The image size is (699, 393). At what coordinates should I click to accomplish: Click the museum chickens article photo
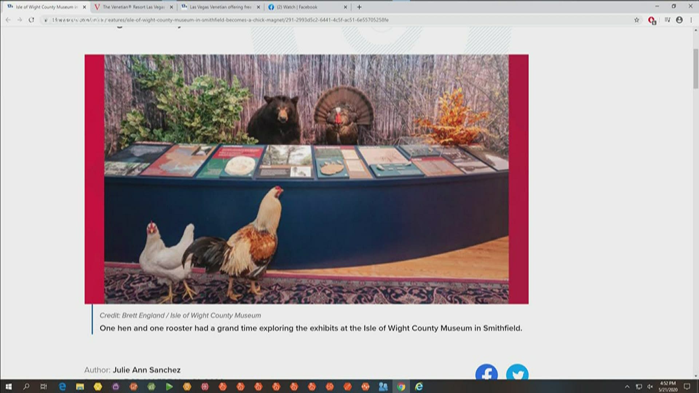point(307,179)
